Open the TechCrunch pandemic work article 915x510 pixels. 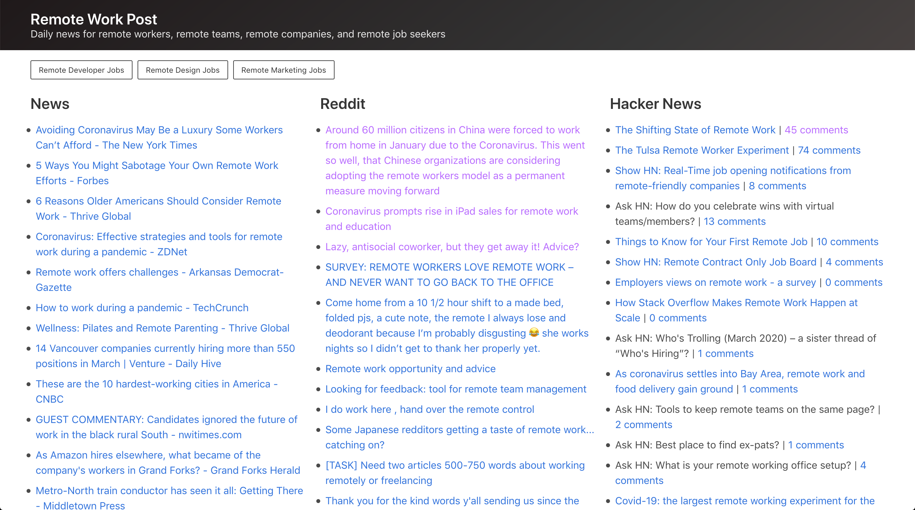142,308
